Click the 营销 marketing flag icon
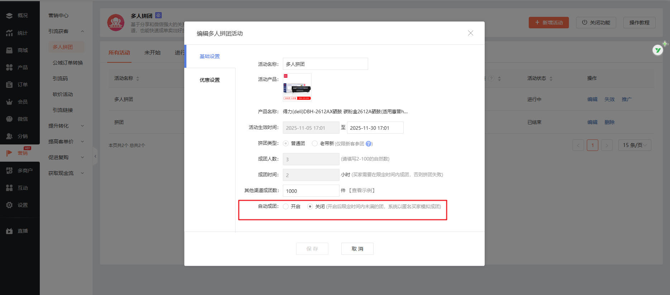This screenshot has width=670, height=295. coord(9,153)
